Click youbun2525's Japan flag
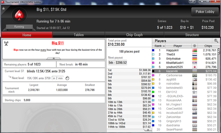The image size is (221, 133). [x=195, y=67]
